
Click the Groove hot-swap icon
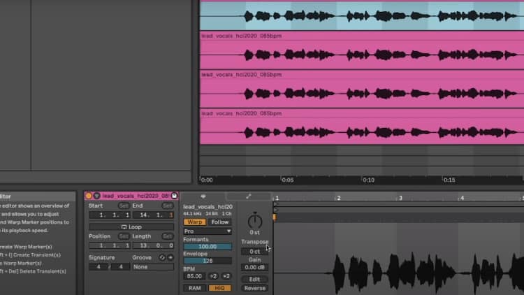click(x=162, y=257)
